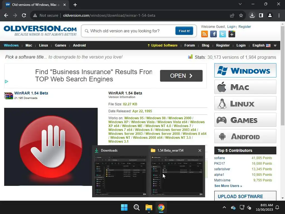This screenshot has height=214, width=285.
Task: Click the page vertical scrollbar thumb
Action: [282, 76]
